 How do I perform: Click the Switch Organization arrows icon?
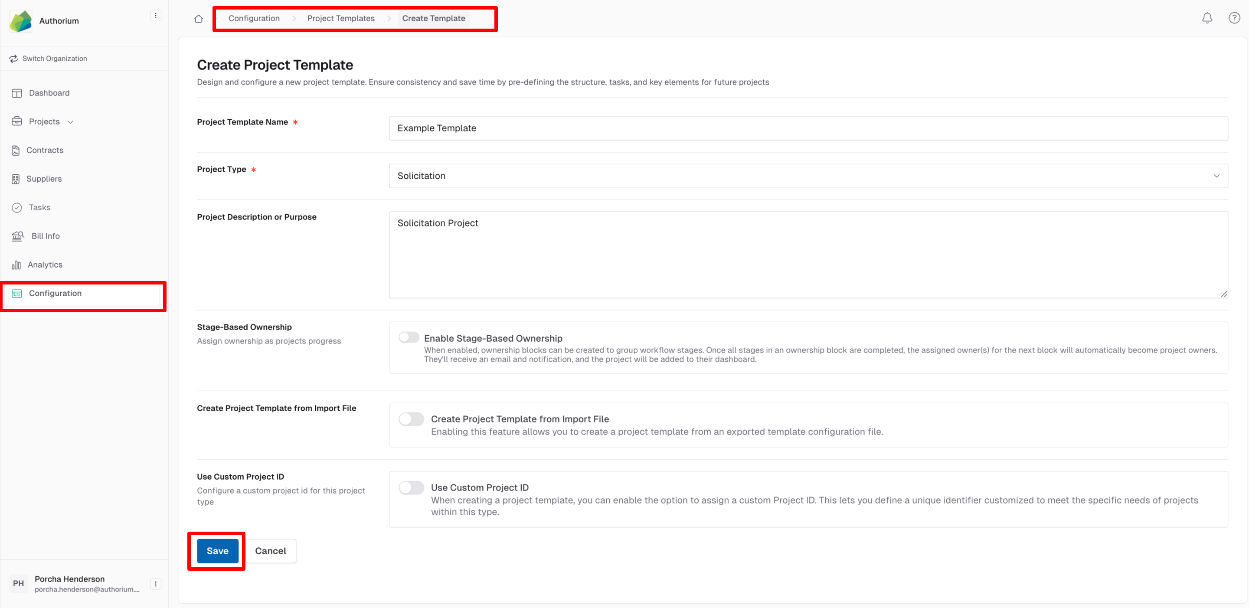(13, 59)
